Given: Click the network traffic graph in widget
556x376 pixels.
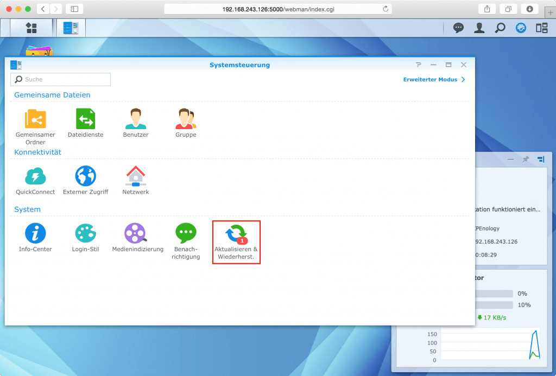Looking at the screenshot, I should [490, 345].
